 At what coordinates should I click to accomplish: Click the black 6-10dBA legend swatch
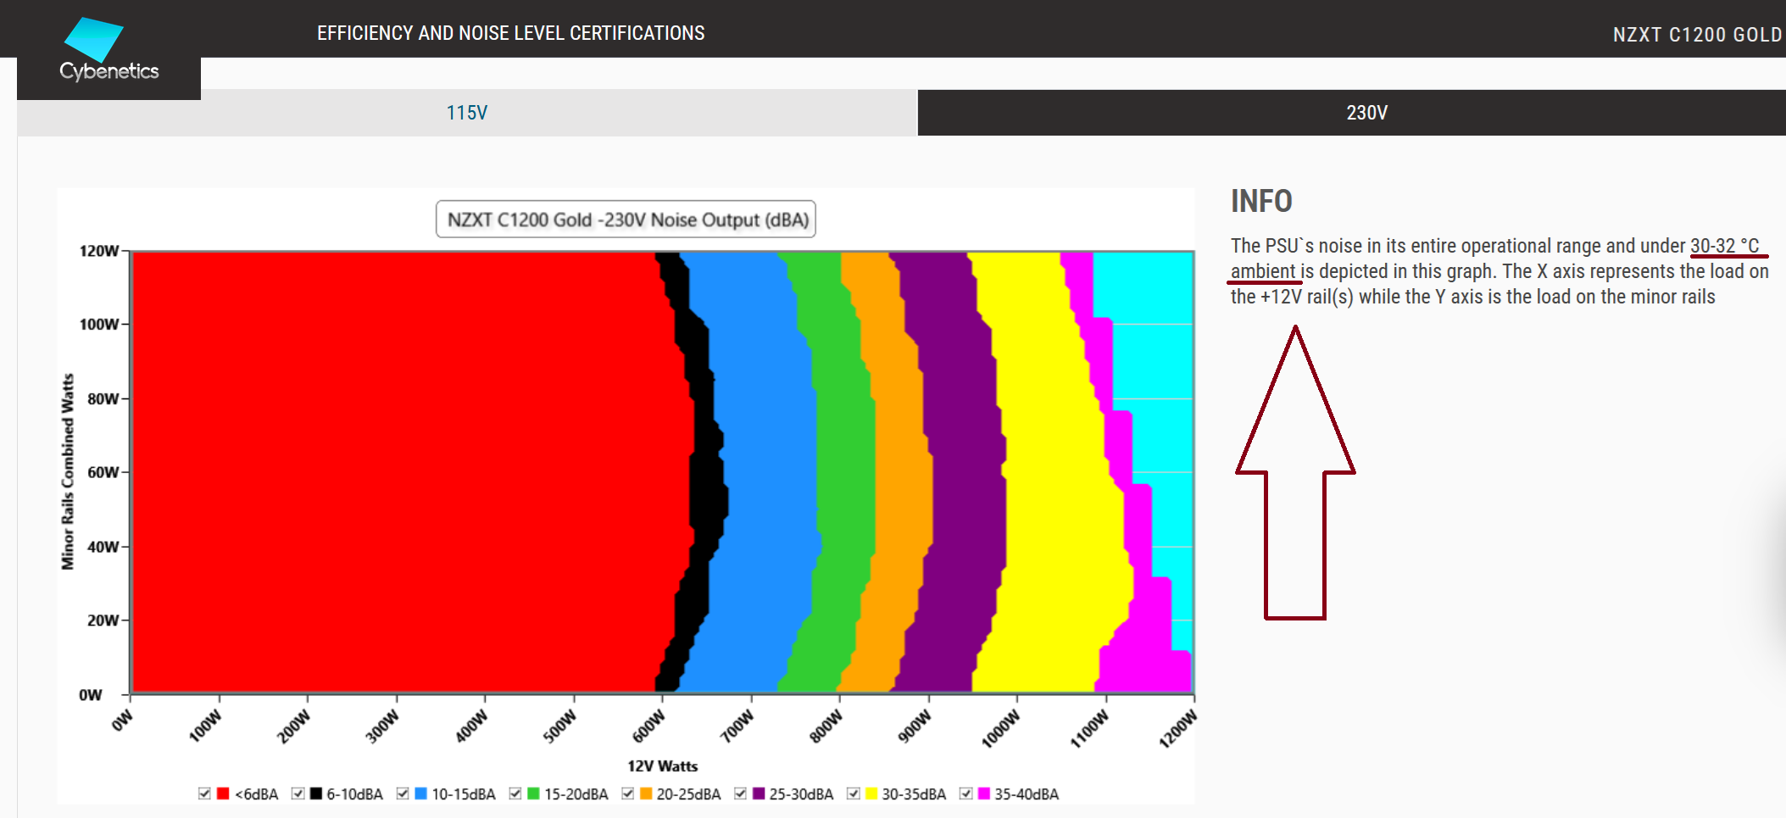pyautogui.click(x=316, y=793)
